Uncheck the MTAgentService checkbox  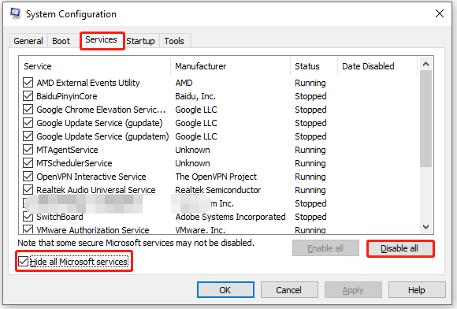tap(28, 150)
